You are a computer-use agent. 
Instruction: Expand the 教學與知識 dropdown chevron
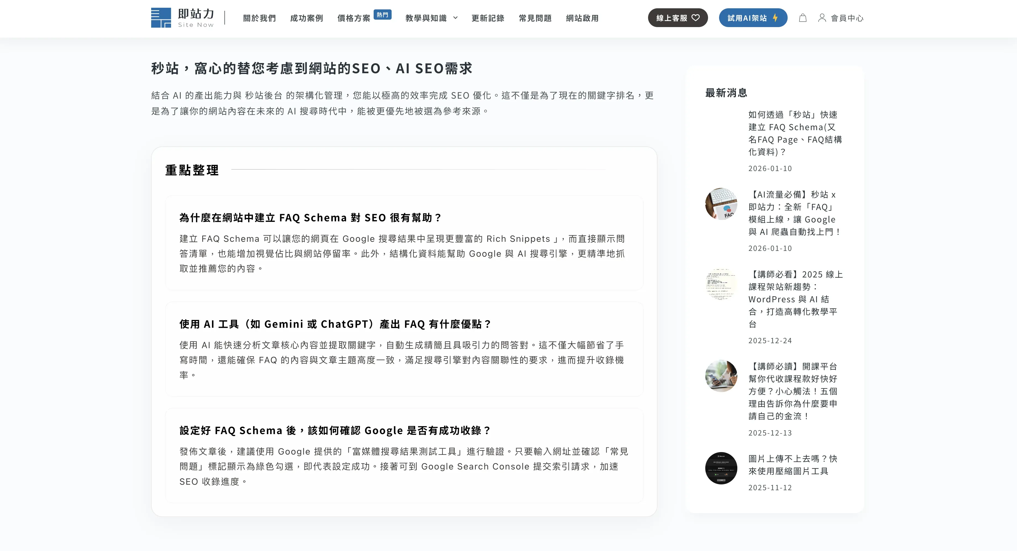point(455,18)
